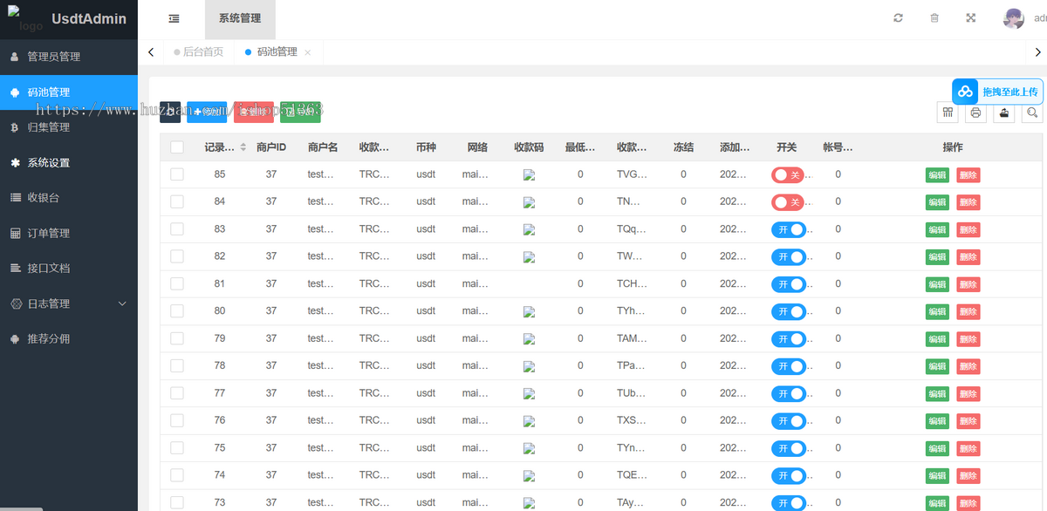Expand the 日志管理 sidebar menu

(69, 303)
